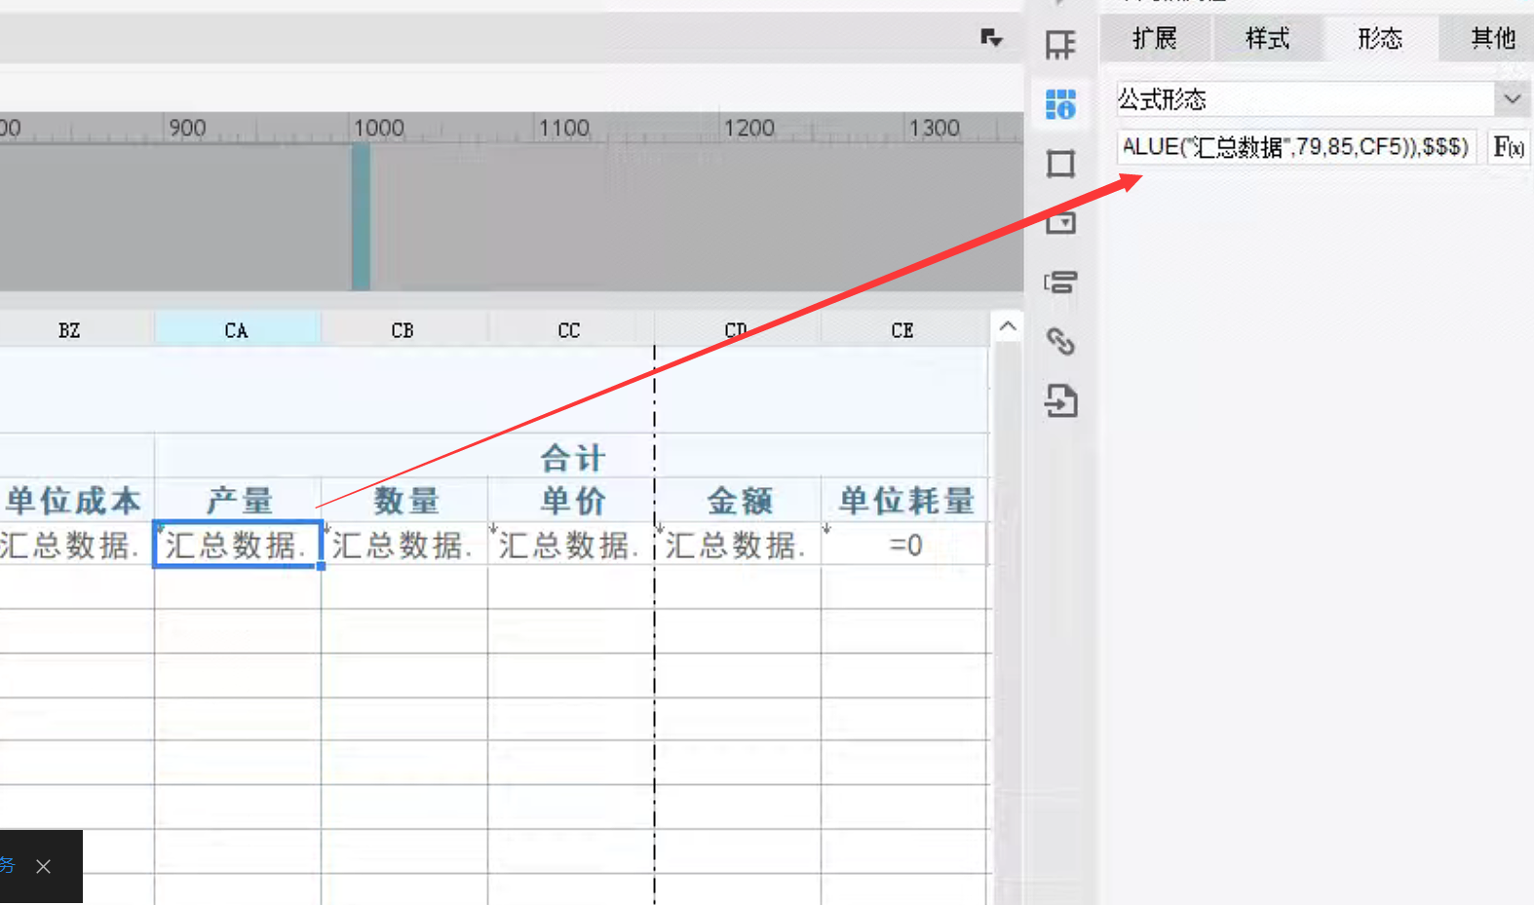Open the condition attributes icon

click(1060, 283)
